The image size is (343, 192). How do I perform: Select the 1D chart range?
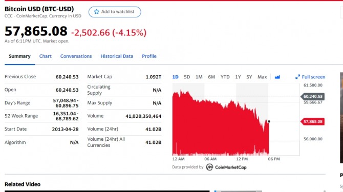point(176,77)
